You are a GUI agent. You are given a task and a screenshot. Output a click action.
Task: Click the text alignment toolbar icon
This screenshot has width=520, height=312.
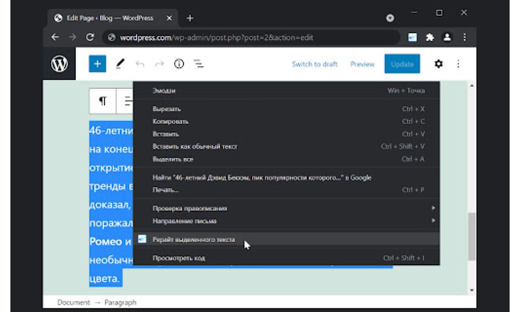(x=127, y=101)
